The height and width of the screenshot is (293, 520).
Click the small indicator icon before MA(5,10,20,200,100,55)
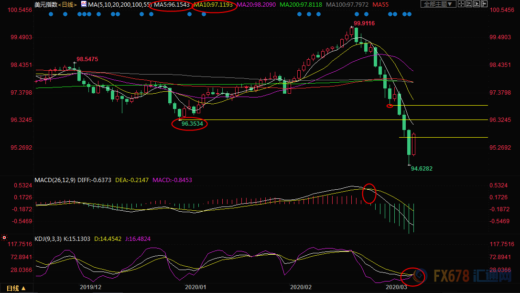click(83, 4)
